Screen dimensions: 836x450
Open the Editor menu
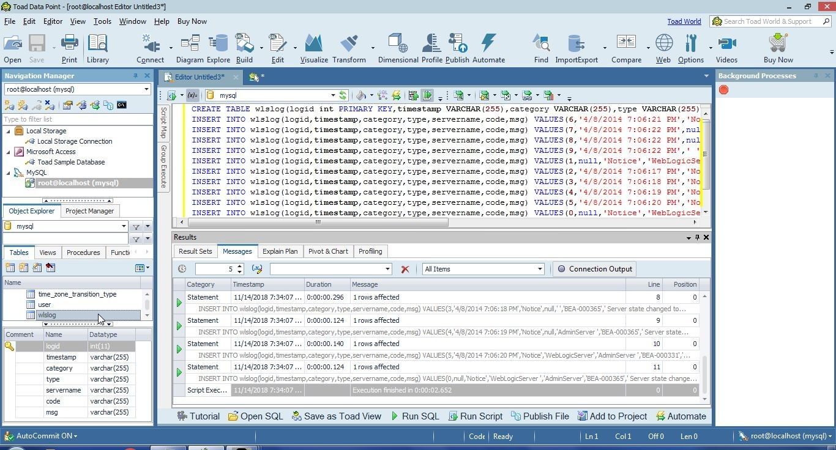tap(53, 21)
